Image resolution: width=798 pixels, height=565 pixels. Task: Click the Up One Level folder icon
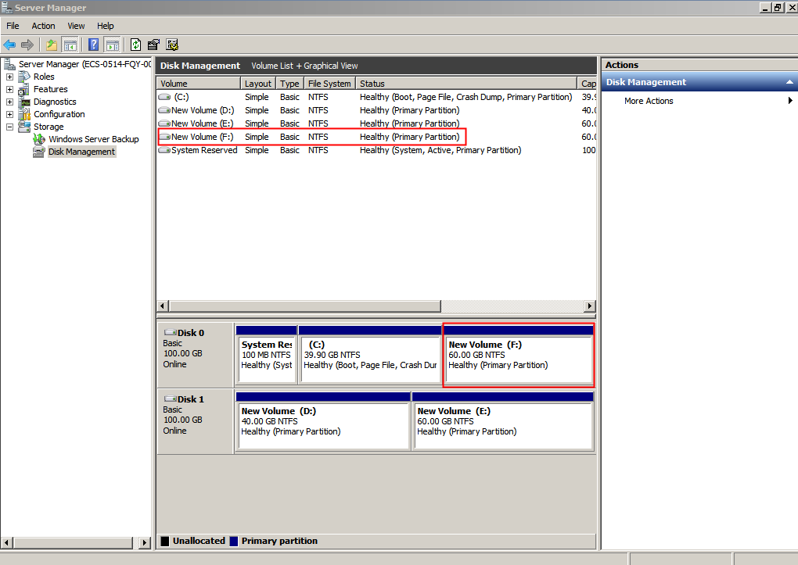click(52, 45)
